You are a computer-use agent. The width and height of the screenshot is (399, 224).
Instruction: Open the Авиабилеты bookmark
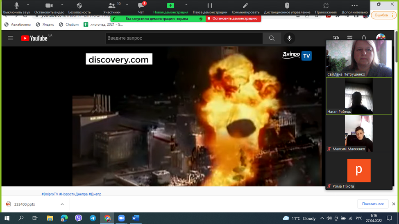click(18, 25)
